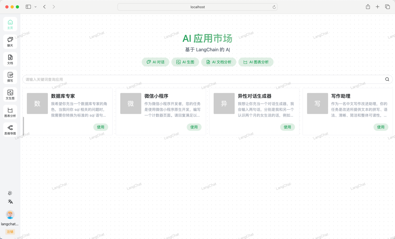Viewport: 395px width, 239px height.
Task: Expand the browser sidebar dropdown chevron
Action: tap(35, 7)
